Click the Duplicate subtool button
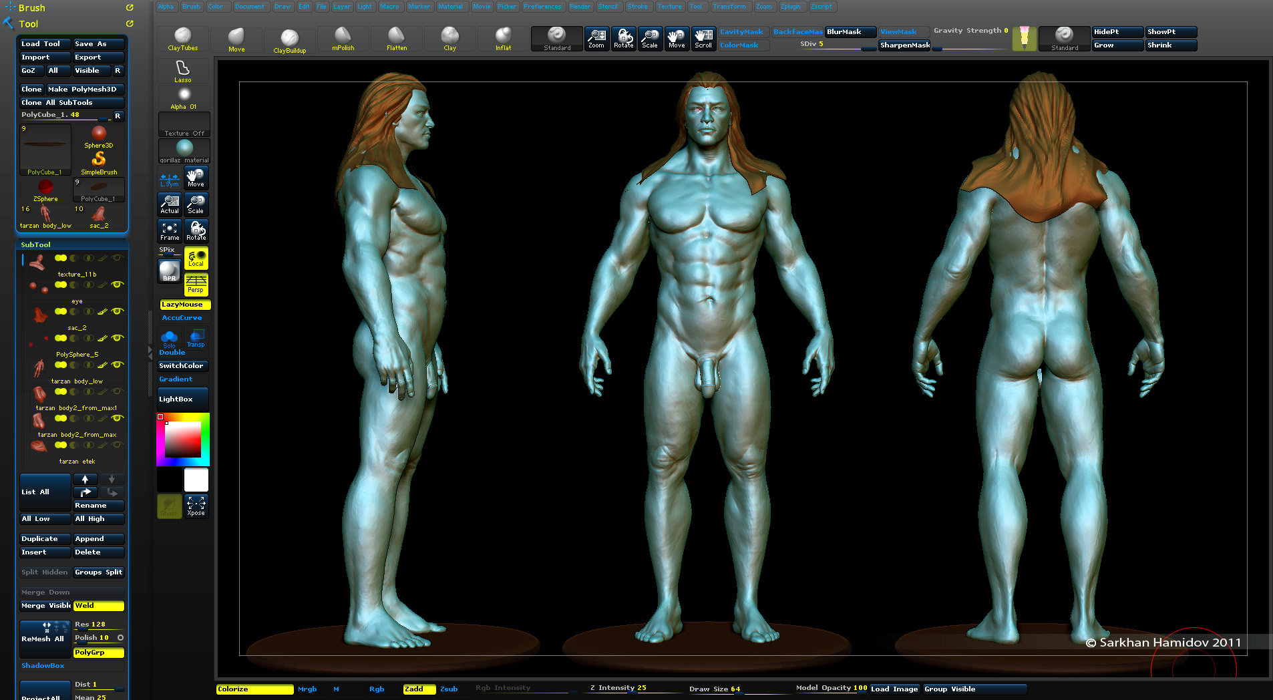 coord(45,539)
